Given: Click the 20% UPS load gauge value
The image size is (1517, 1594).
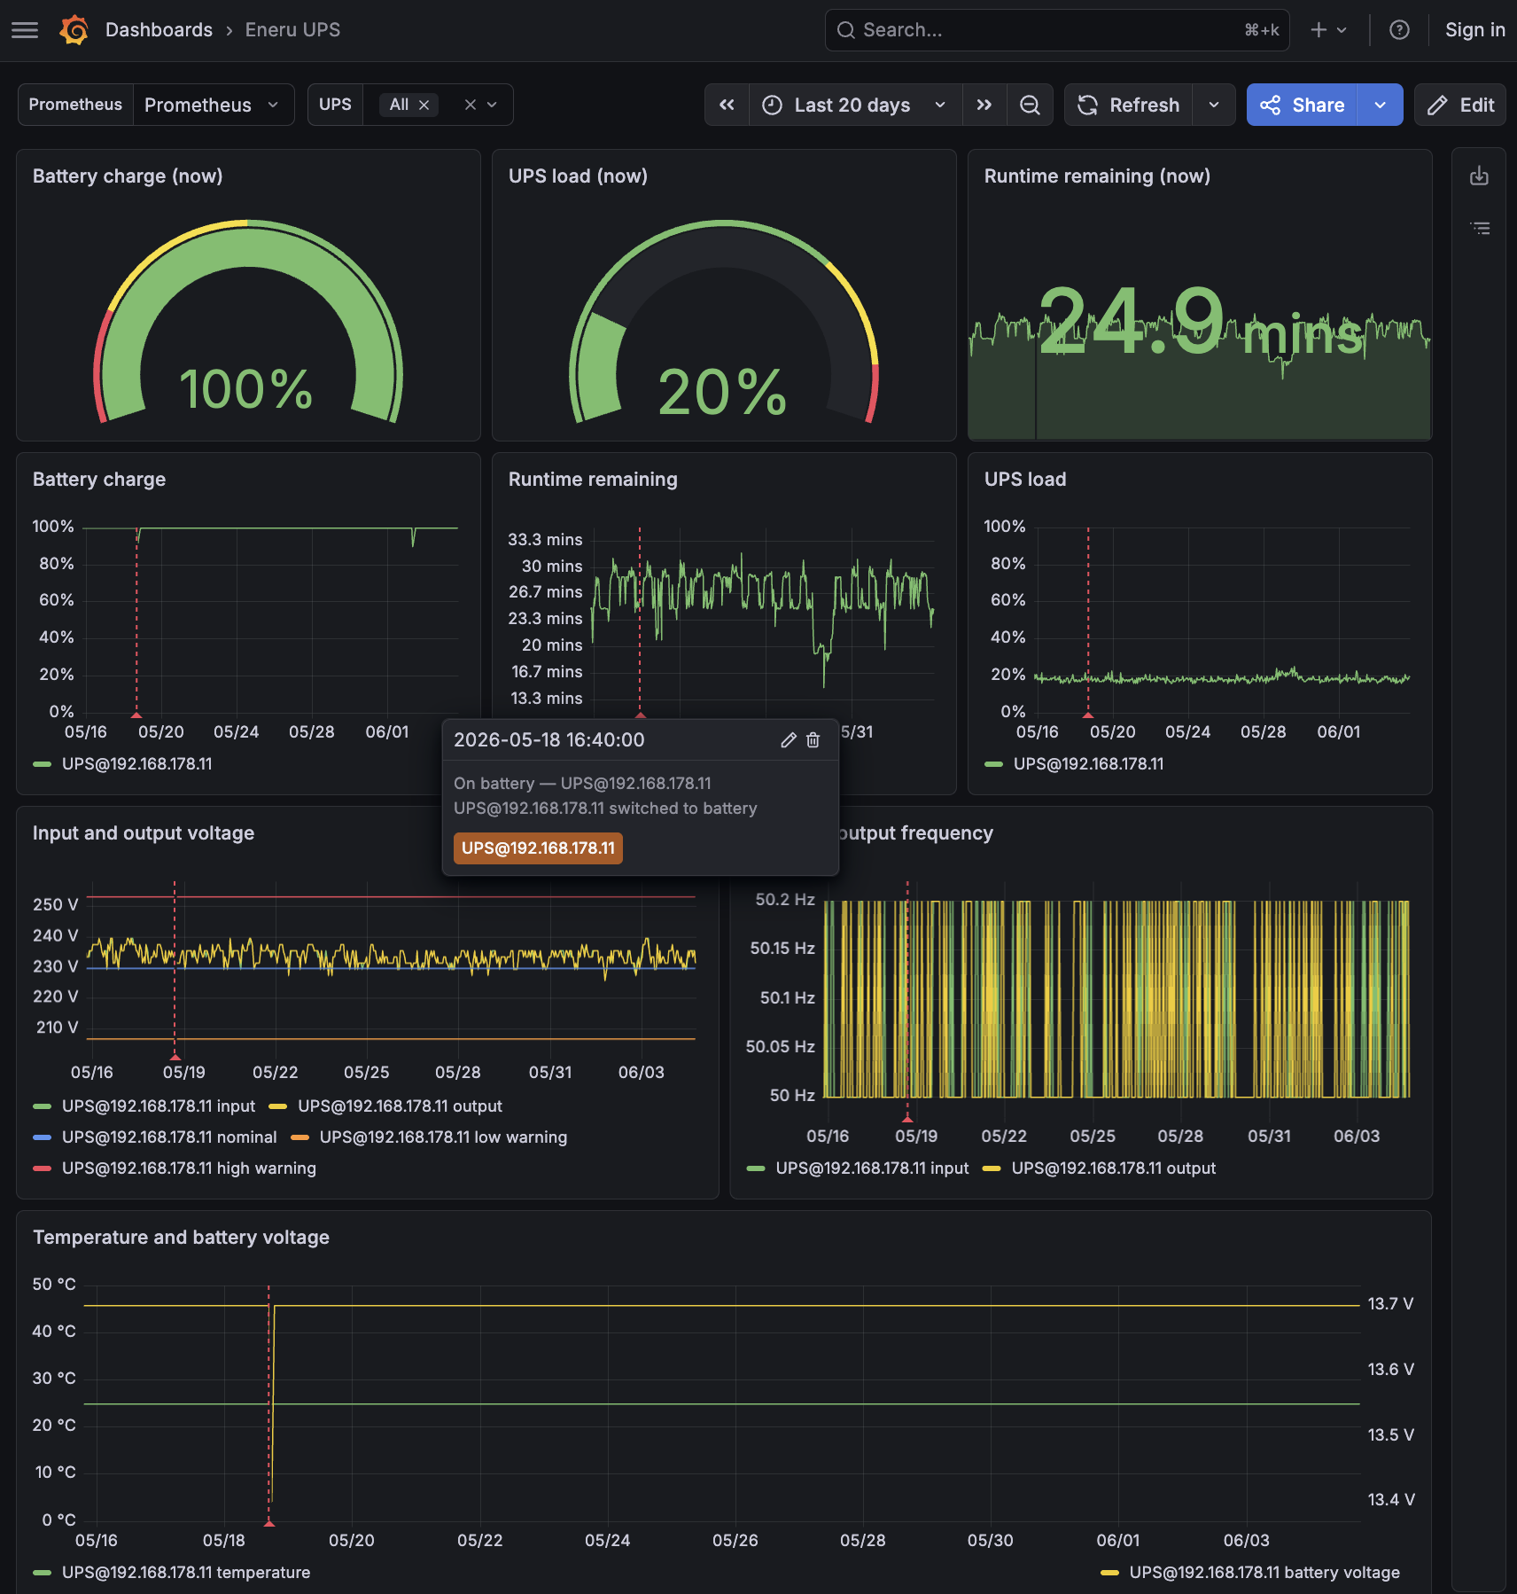Looking at the screenshot, I should 722,392.
